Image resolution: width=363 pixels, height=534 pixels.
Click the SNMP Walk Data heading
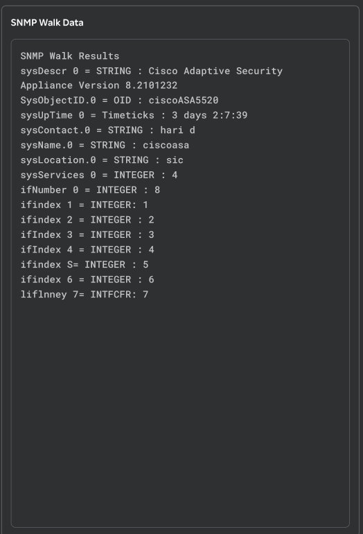[47, 22]
